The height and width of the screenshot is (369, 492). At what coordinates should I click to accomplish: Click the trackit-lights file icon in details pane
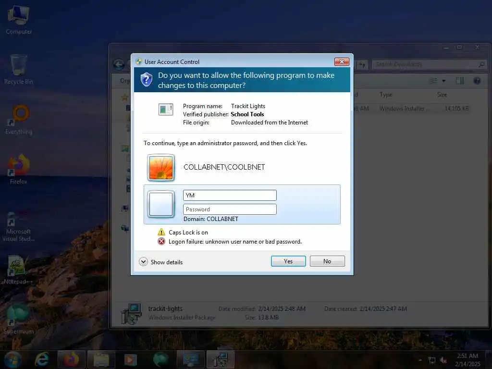(132, 313)
